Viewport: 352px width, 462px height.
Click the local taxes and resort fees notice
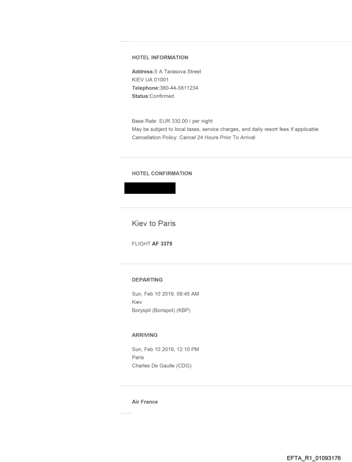click(x=225, y=129)
